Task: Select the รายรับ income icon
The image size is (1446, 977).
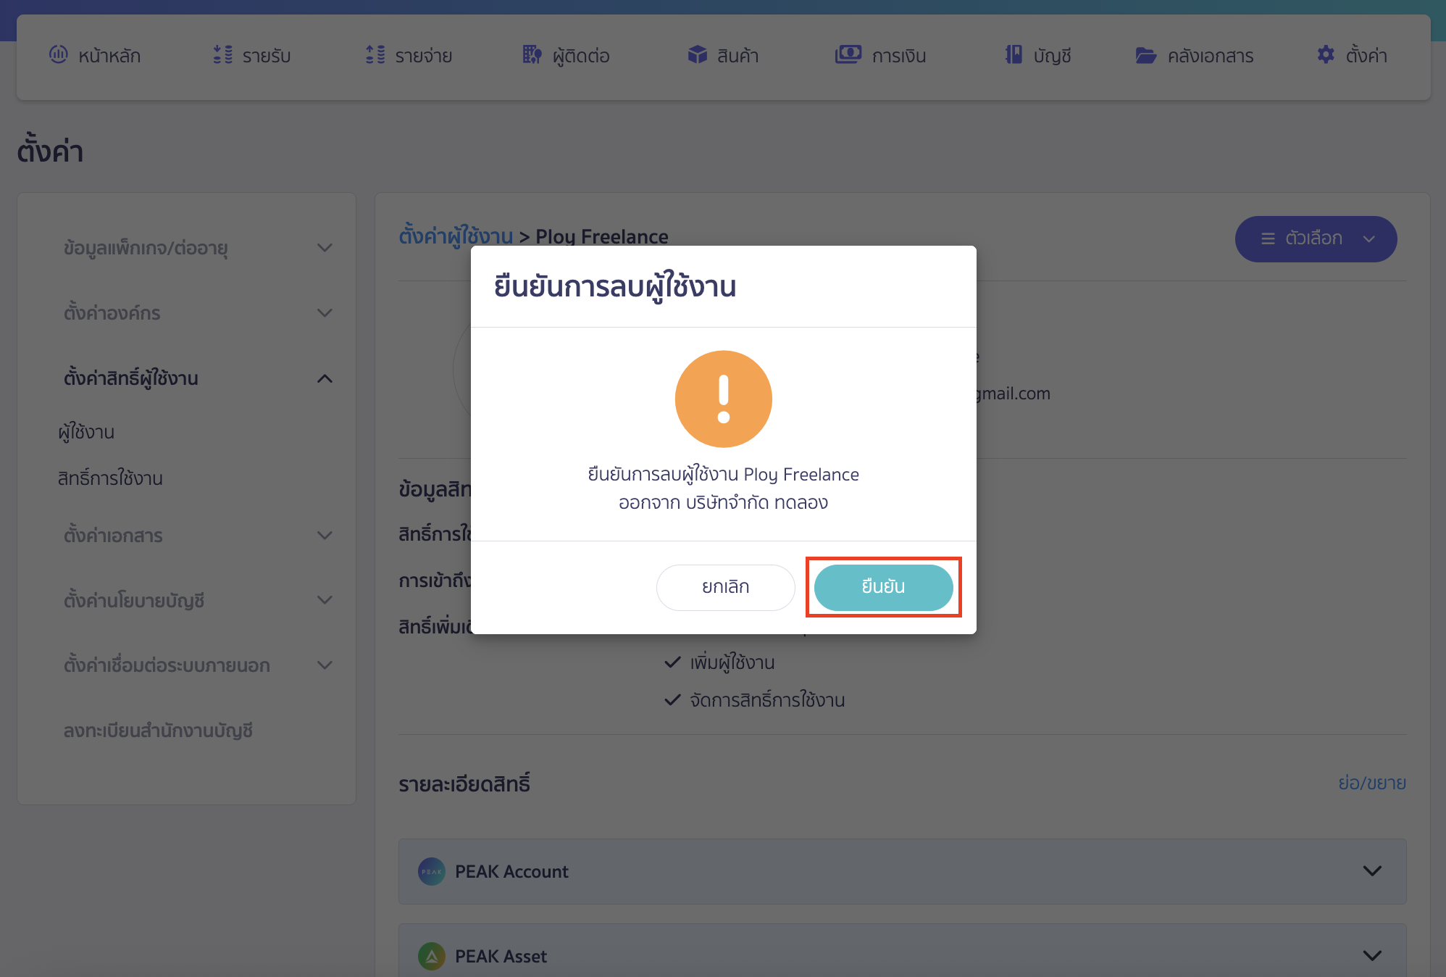Action: (222, 55)
